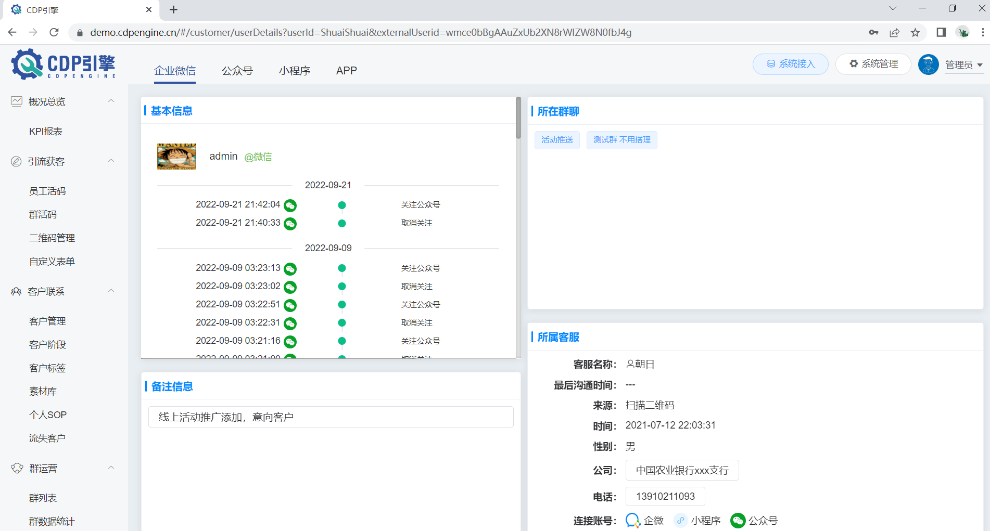Switch to the 公众号 tab
The height and width of the screenshot is (531, 990).
tap(237, 71)
